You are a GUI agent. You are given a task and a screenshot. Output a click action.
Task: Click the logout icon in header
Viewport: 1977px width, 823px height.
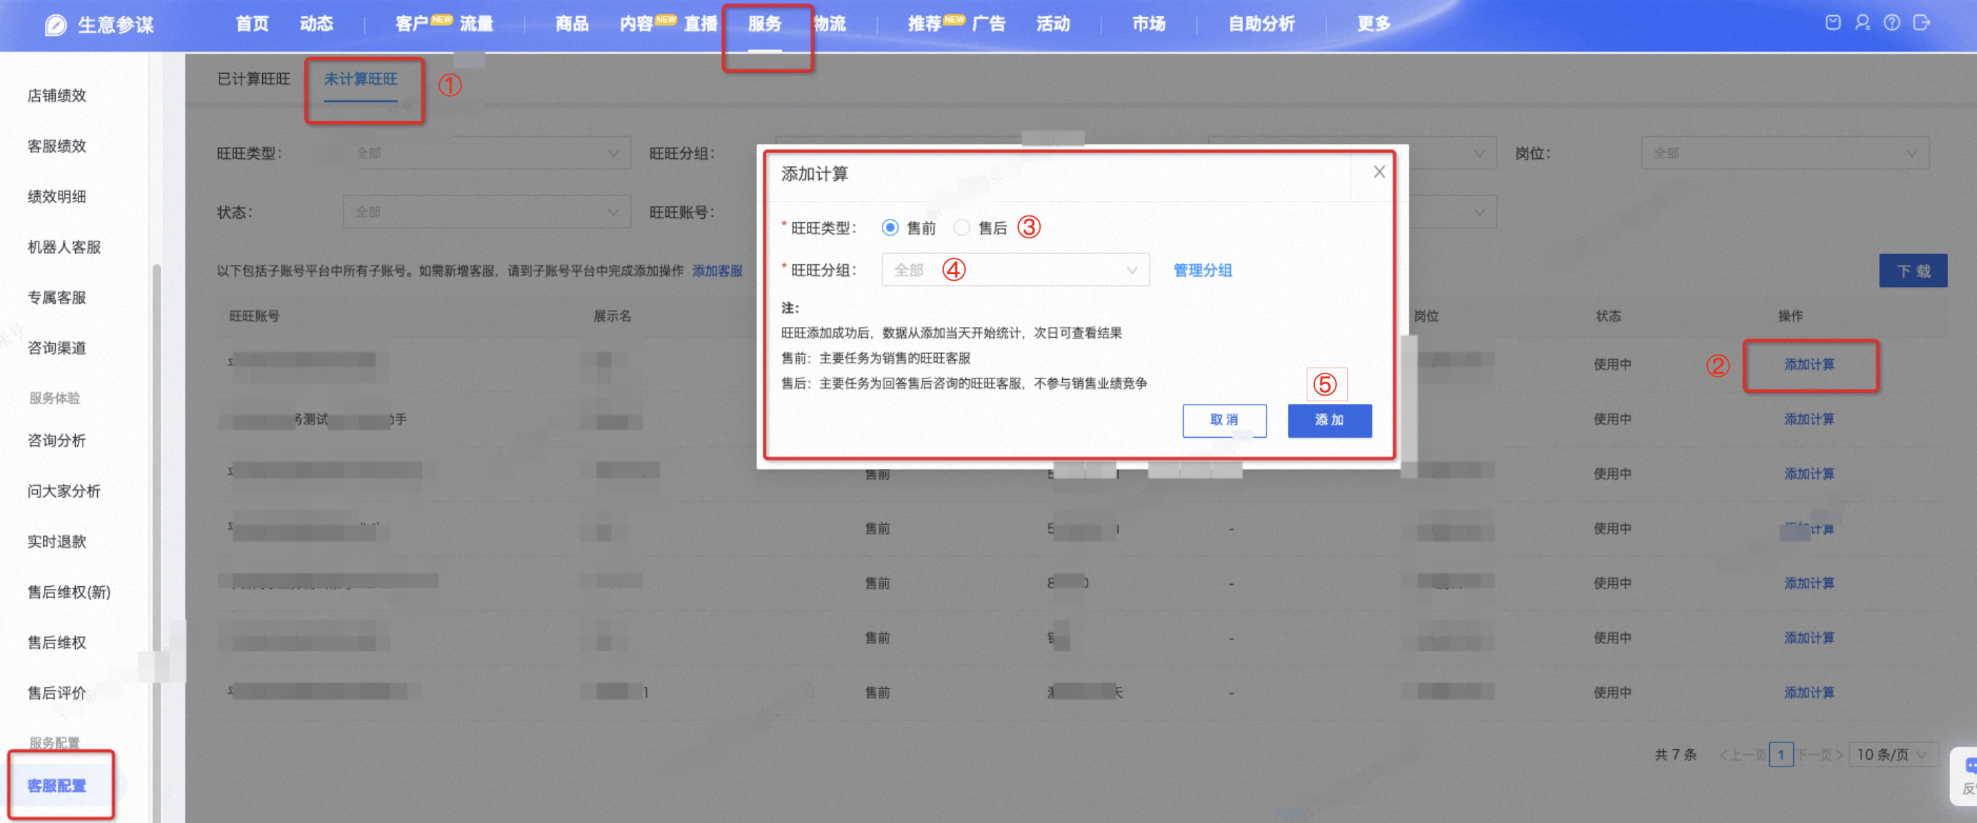[1922, 23]
